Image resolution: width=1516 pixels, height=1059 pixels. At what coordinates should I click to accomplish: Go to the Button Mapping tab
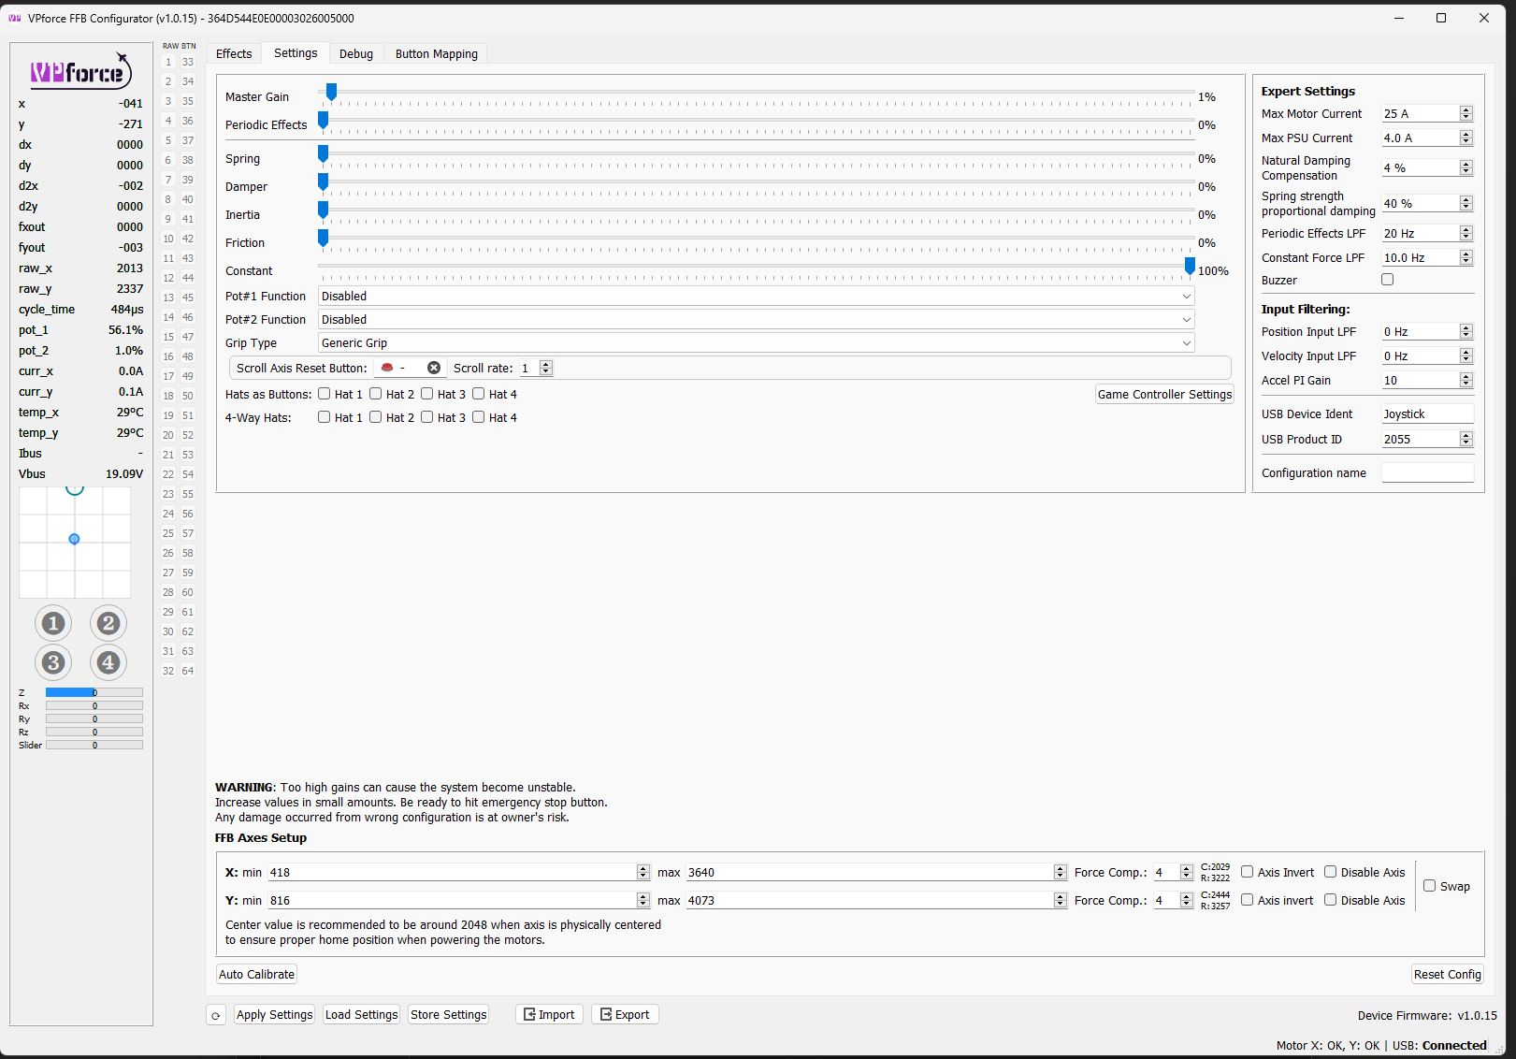tap(437, 53)
